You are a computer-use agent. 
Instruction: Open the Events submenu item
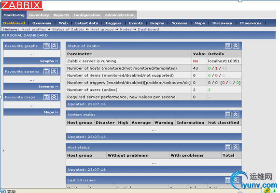[x=136, y=23]
